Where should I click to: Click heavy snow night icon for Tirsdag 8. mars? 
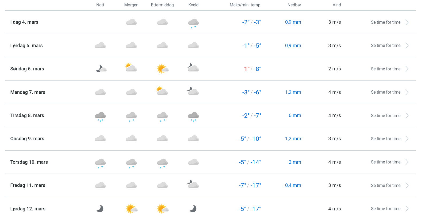[x=100, y=116]
